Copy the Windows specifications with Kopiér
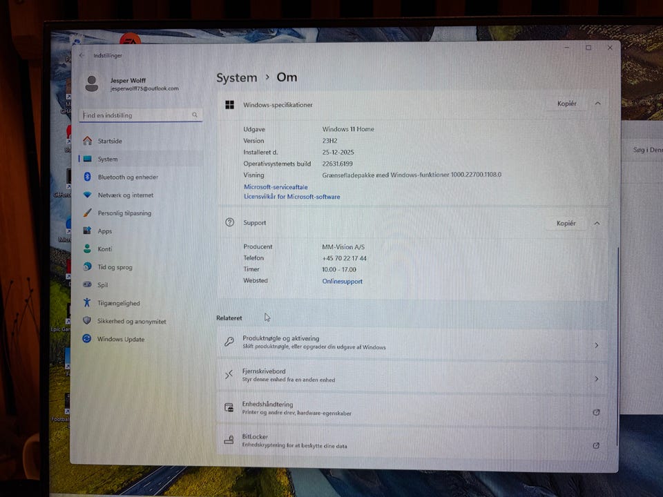The image size is (663, 497). pyautogui.click(x=566, y=104)
